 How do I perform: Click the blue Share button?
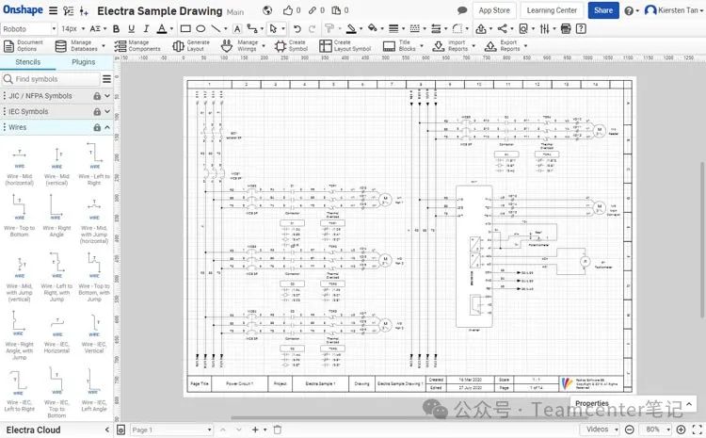point(602,10)
